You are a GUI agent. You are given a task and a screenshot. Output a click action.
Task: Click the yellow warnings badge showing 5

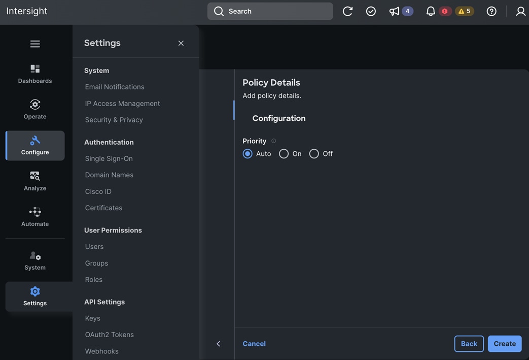(465, 11)
